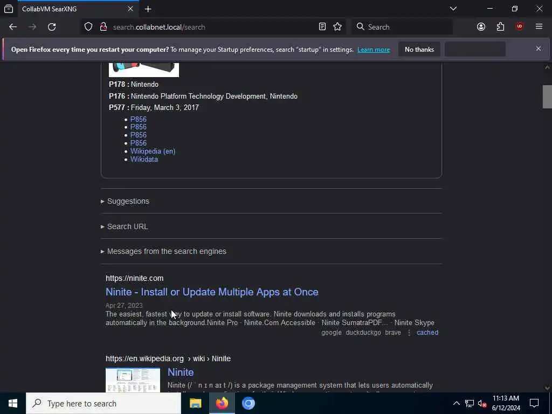Click scrollbar down arrow
552x414 pixels.
547,388
